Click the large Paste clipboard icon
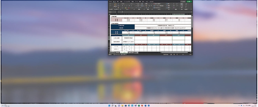The height and width of the screenshot is (107, 258). (115, 5)
